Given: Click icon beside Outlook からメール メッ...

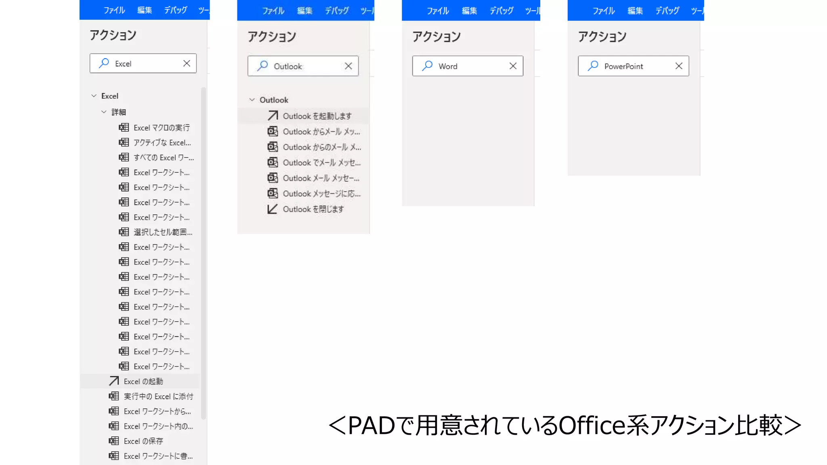Looking at the screenshot, I should point(273,132).
